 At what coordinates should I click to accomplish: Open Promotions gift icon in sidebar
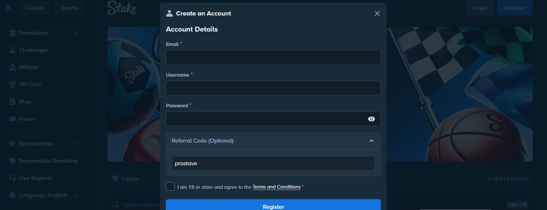pyautogui.click(x=12, y=33)
